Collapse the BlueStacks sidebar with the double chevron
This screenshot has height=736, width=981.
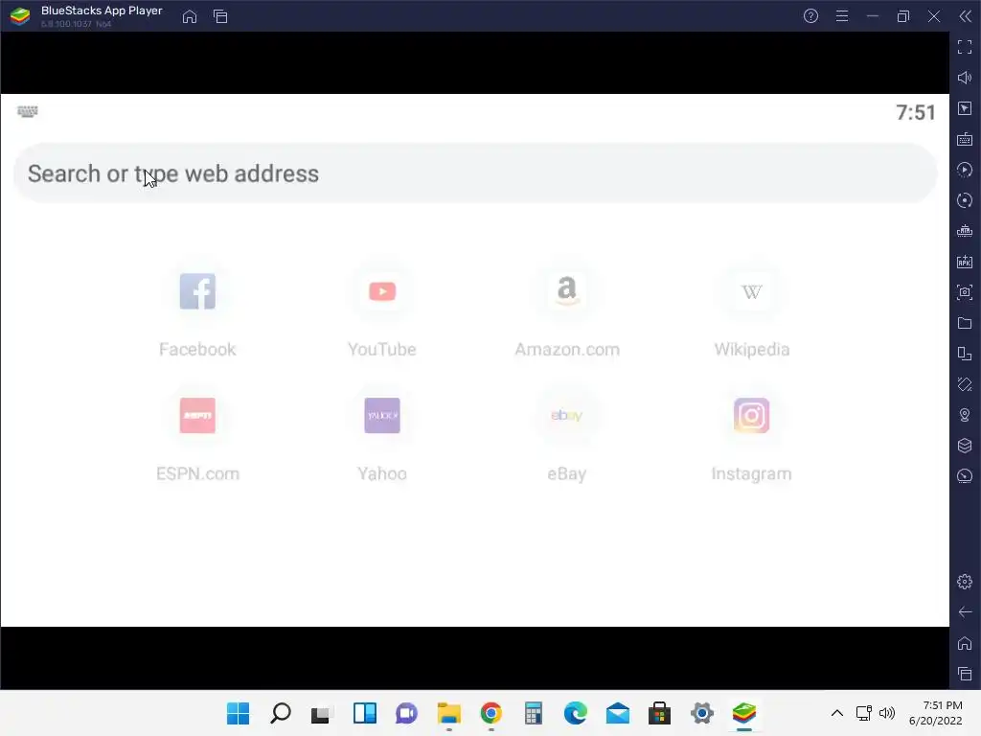pos(966,16)
